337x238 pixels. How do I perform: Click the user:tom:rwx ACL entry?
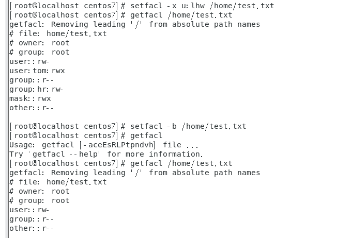[x=37, y=71]
